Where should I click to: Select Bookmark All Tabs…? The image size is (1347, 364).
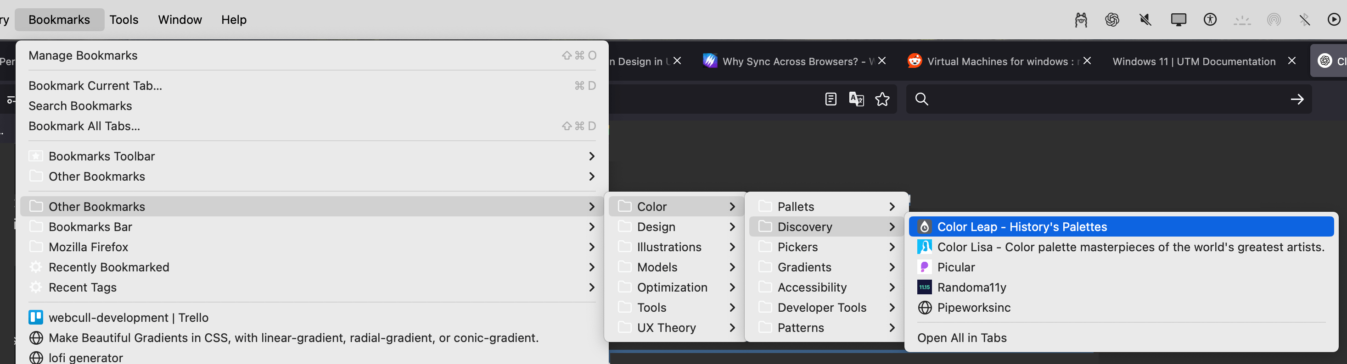(x=312, y=126)
